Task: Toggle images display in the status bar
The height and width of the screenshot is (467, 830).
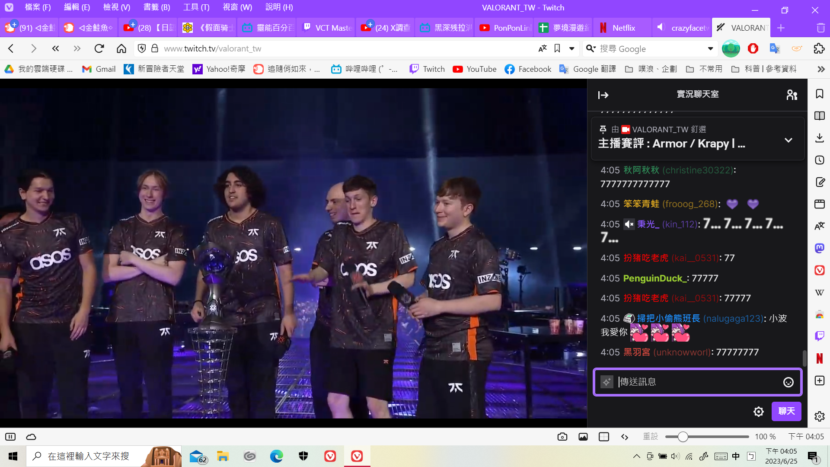Action: click(x=583, y=437)
